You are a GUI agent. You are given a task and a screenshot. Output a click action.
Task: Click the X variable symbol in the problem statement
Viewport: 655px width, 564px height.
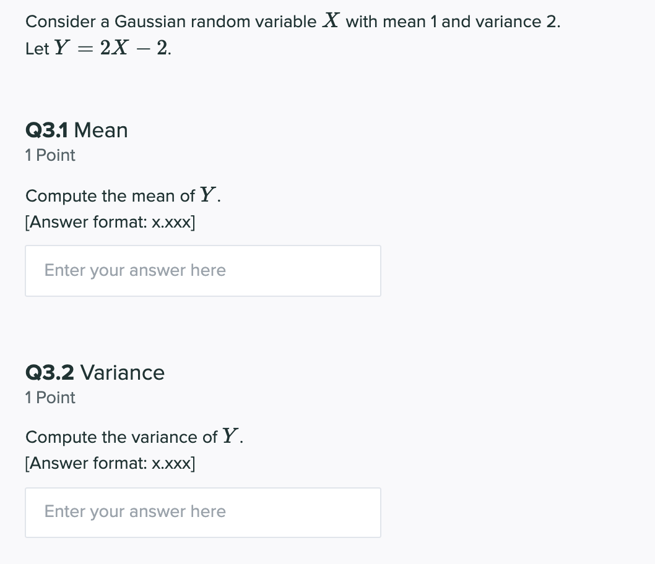click(331, 20)
